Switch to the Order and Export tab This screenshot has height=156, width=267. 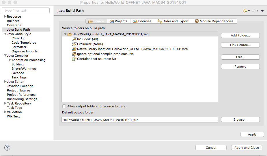click(173, 21)
